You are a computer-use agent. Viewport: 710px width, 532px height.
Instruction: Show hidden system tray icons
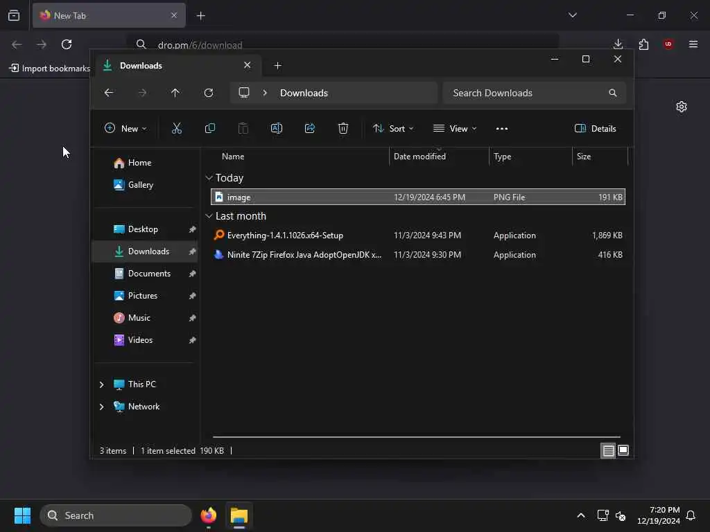pos(580,515)
